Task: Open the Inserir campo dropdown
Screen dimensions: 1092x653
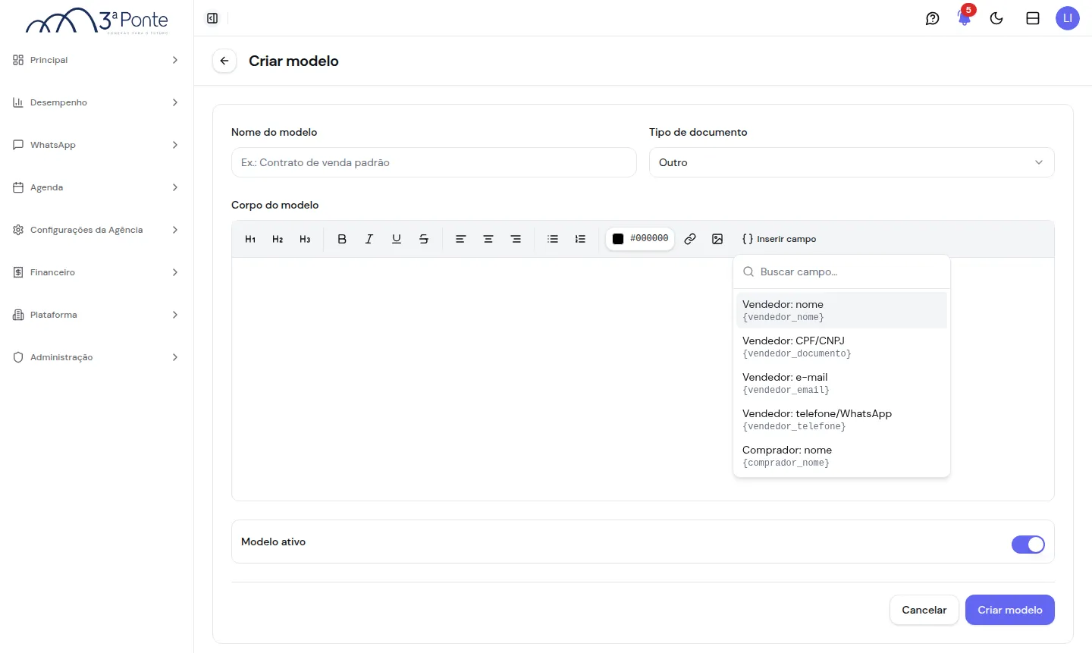Action: [x=779, y=239]
